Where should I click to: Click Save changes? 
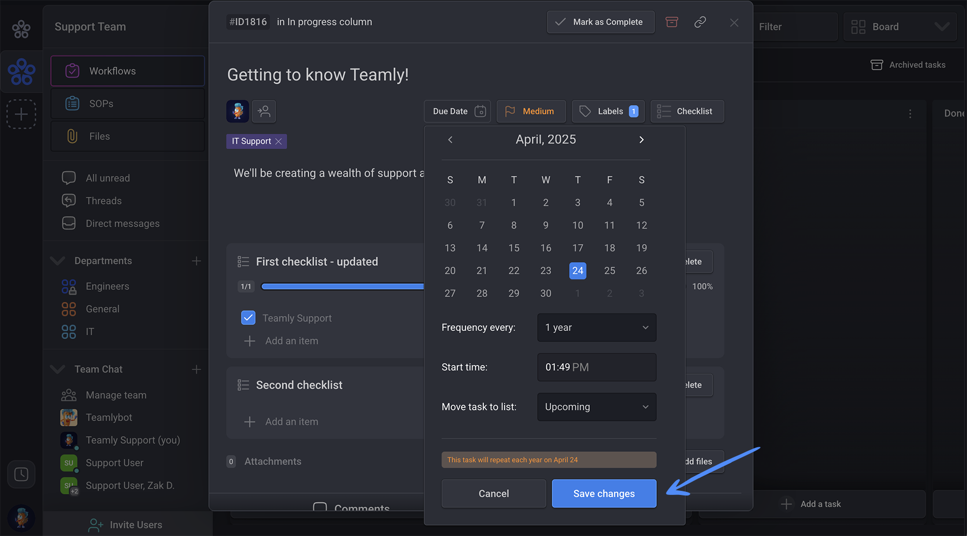(x=604, y=493)
